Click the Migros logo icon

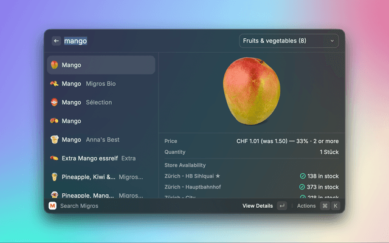(x=52, y=206)
